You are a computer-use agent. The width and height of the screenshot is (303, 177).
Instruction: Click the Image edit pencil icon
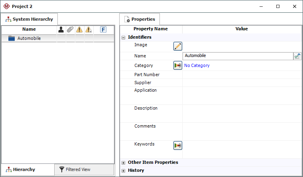tap(178, 46)
